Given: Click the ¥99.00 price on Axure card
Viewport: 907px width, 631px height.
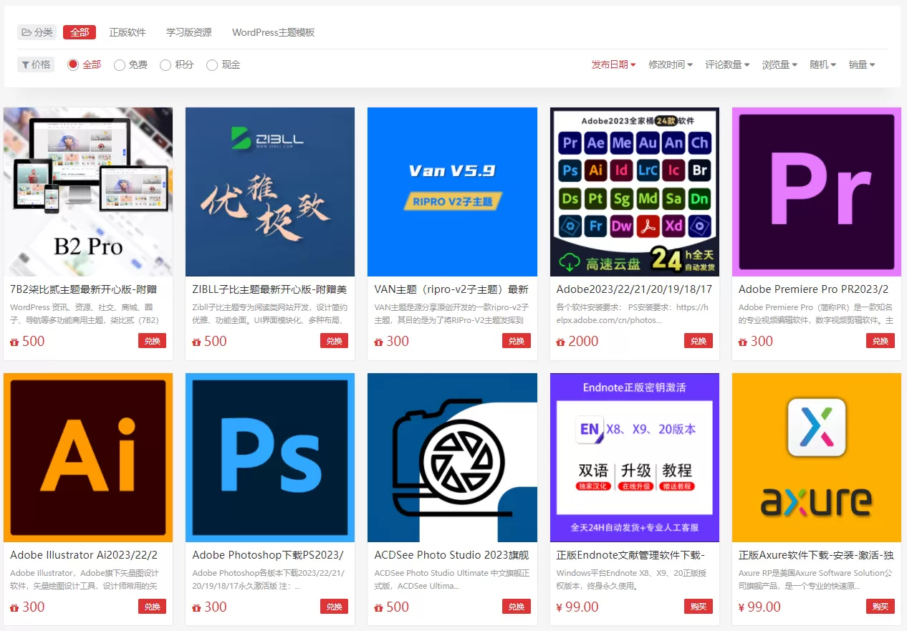Looking at the screenshot, I should [x=759, y=607].
